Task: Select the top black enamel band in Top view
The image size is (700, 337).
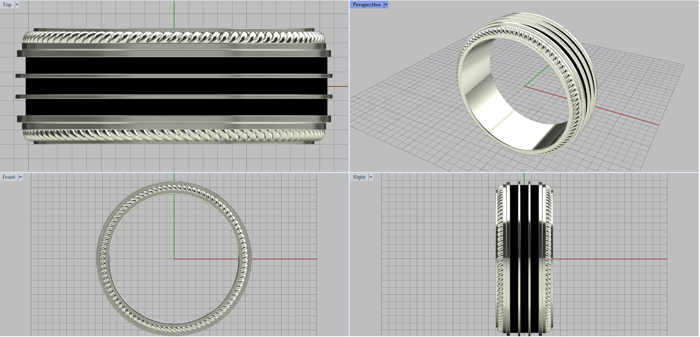Action: tap(174, 65)
